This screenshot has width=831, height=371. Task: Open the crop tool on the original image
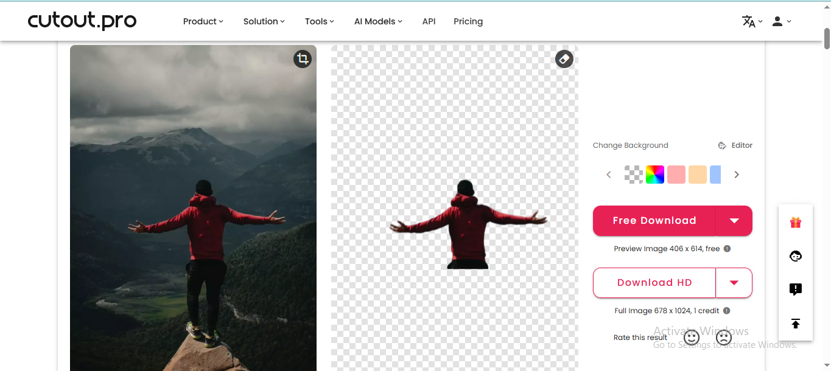tap(303, 58)
